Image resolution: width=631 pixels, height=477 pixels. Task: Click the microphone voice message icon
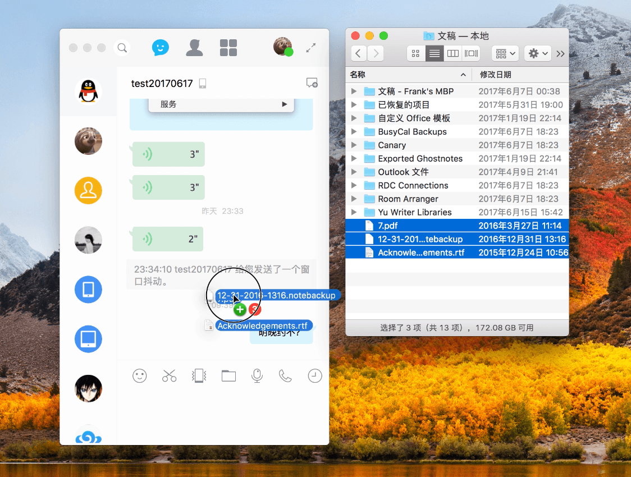coord(257,376)
